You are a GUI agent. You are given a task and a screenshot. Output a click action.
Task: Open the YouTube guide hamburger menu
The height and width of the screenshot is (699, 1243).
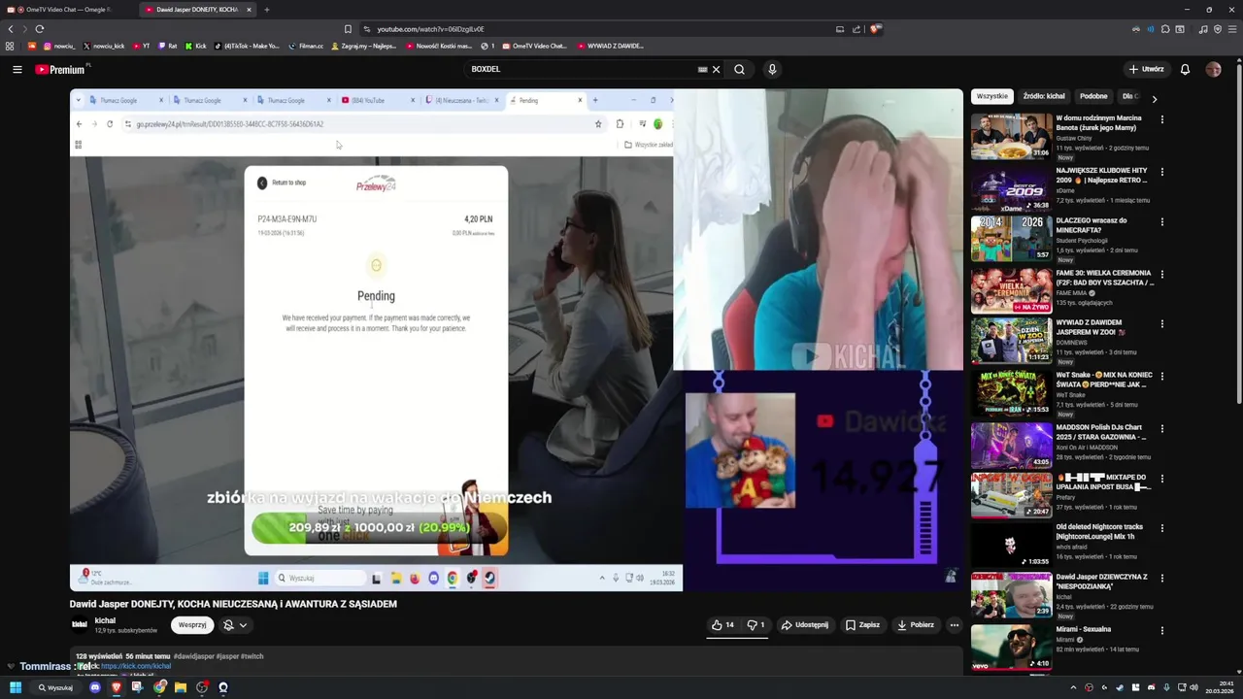(x=17, y=69)
